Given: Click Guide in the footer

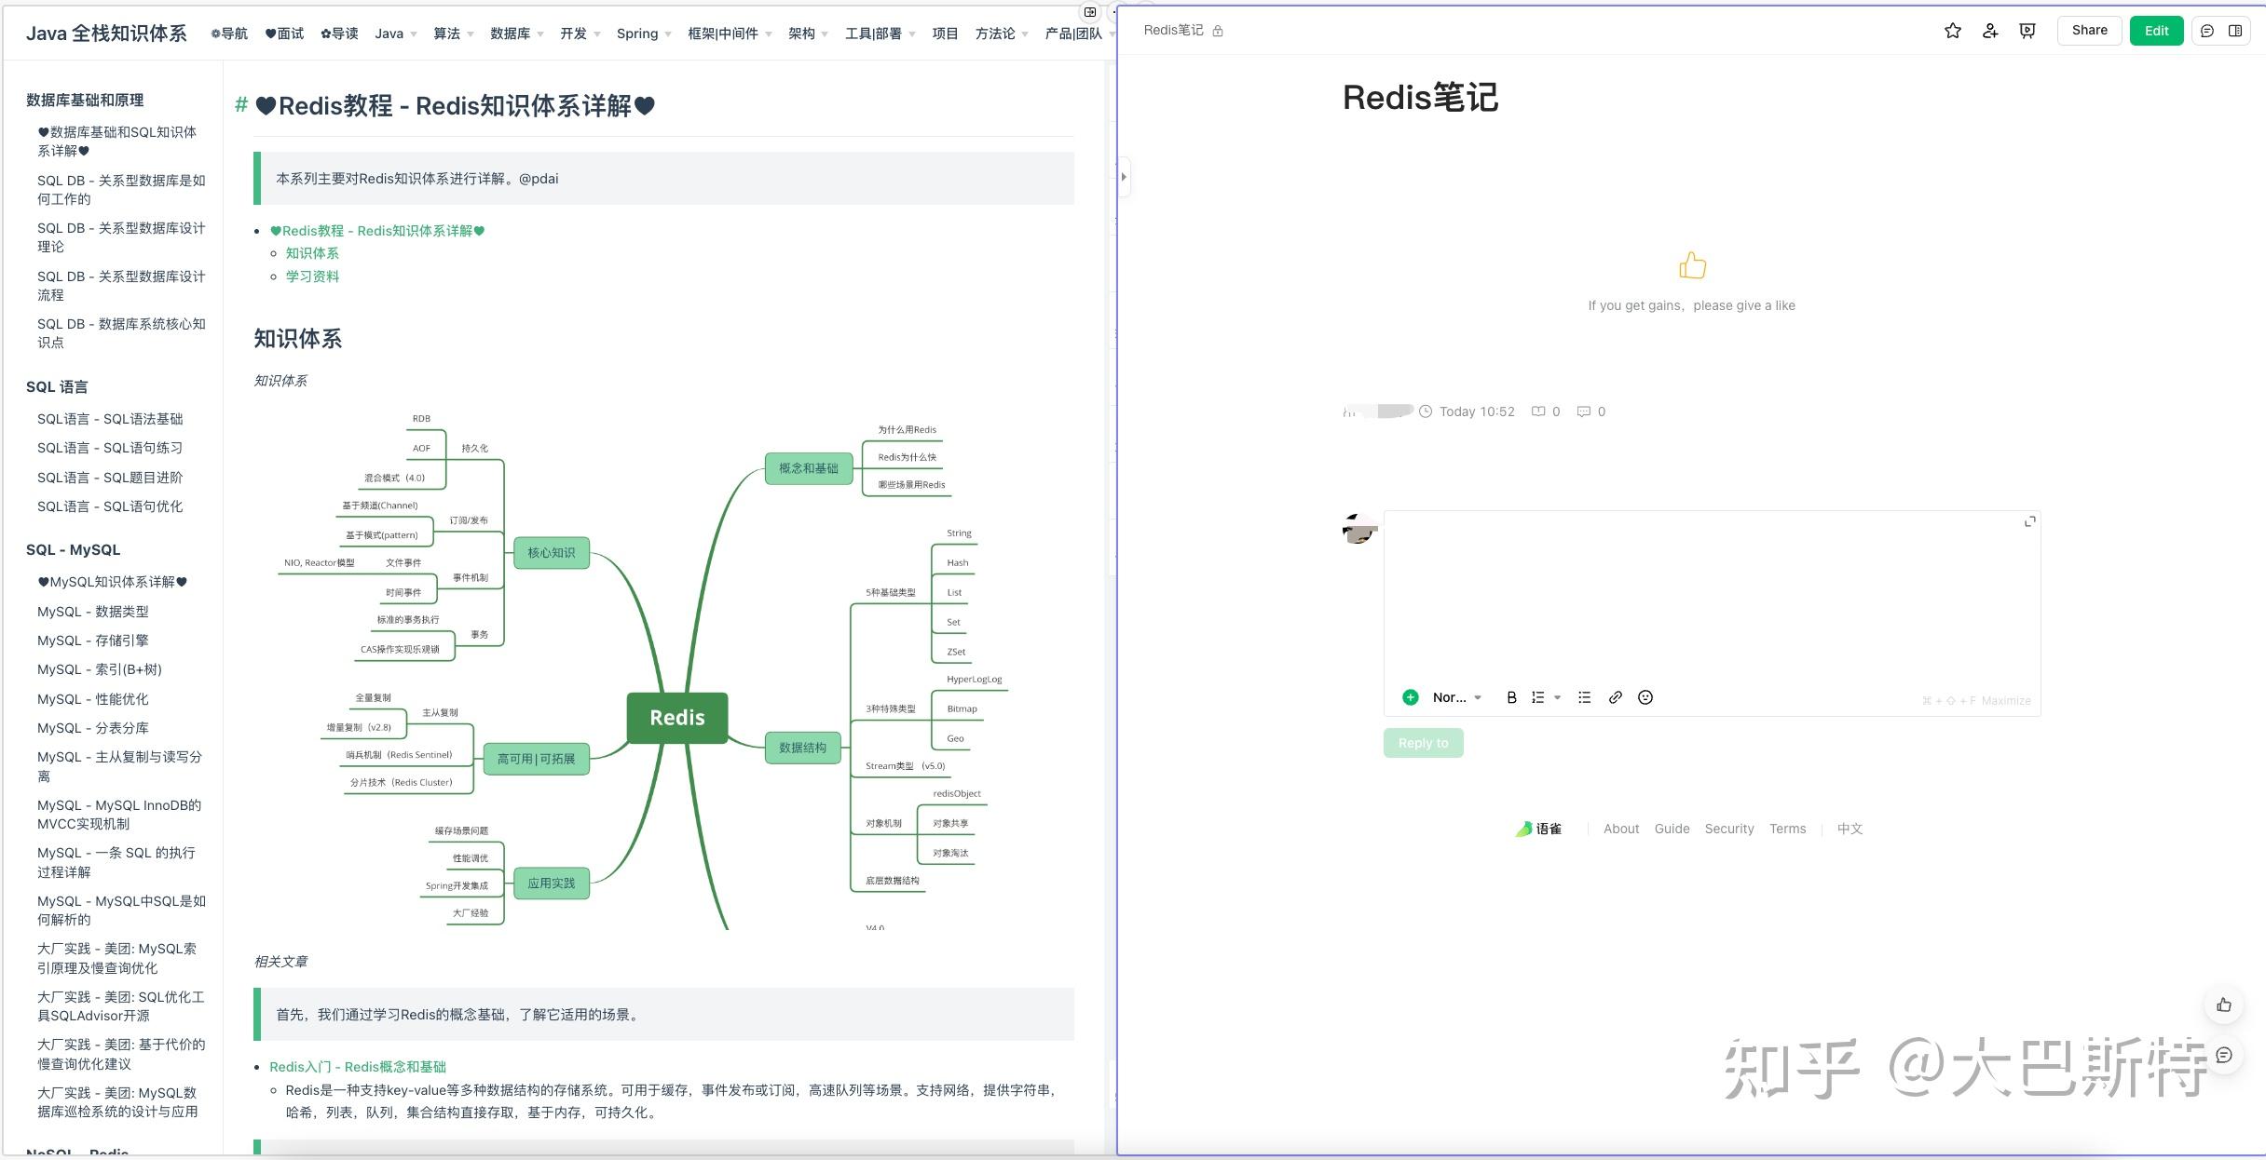Looking at the screenshot, I should 1672,829.
